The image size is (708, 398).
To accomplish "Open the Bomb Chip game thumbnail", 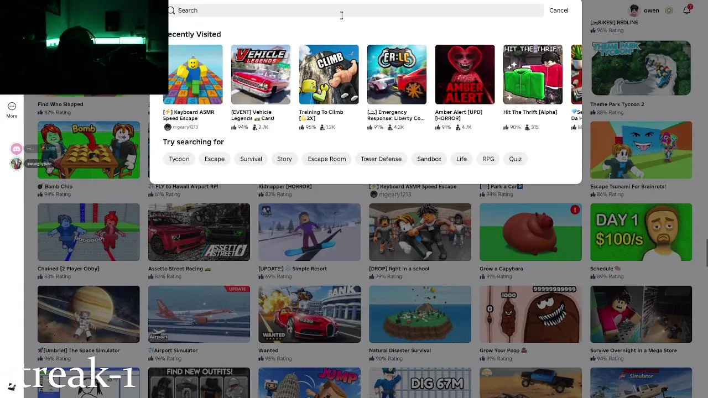I will (x=88, y=150).
